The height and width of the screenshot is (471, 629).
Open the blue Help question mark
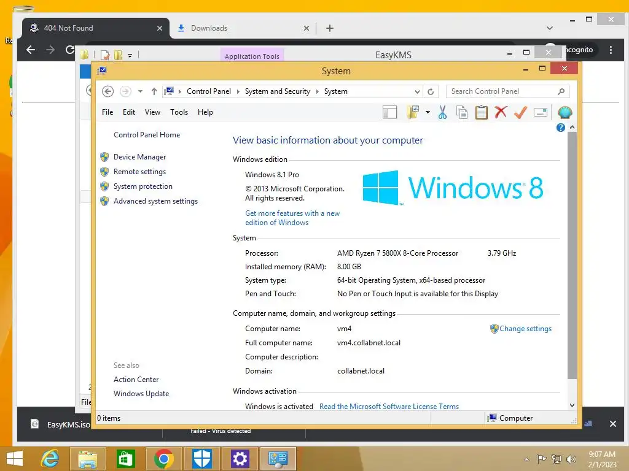click(x=560, y=128)
